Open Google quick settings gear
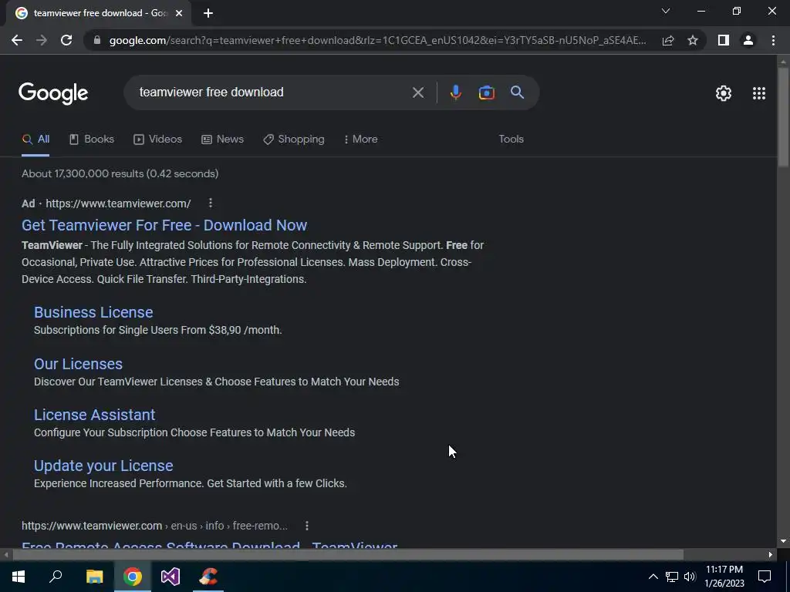 [x=724, y=93]
